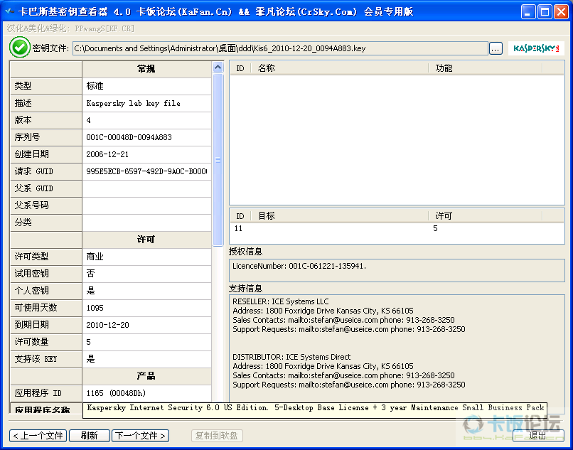
Task: Go to next file button
Action: pyautogui.click(x=140, y=435)
